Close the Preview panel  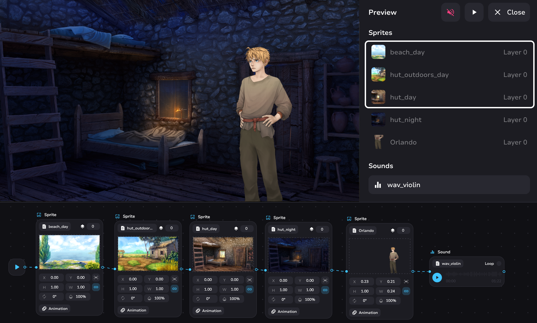point(509,12)
